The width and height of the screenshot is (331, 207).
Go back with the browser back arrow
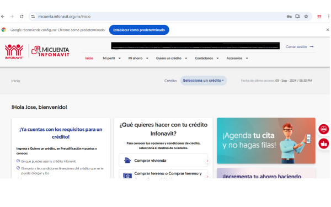[x=3, y=17]
